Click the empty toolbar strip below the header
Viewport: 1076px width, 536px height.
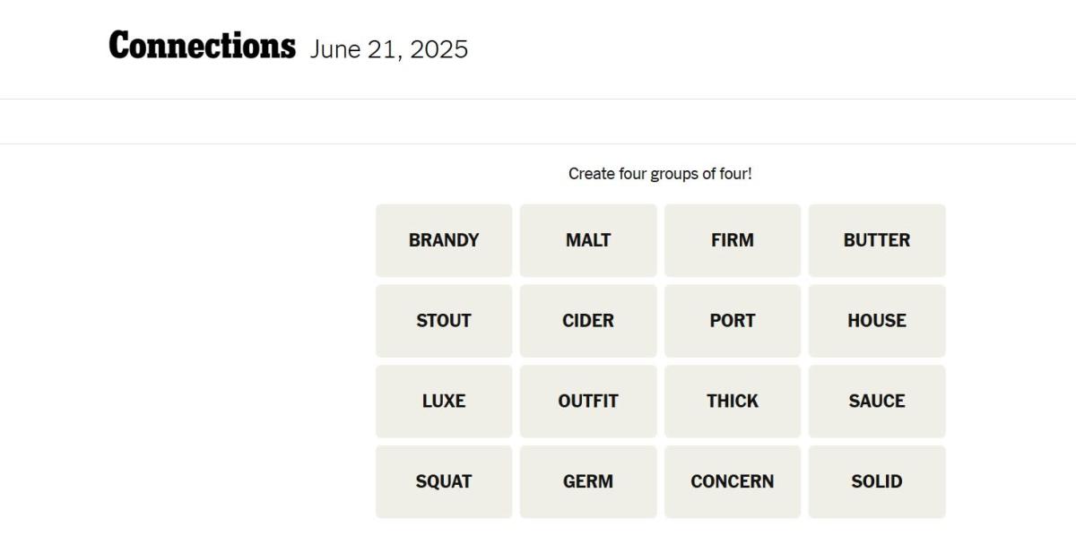[538, 122]
